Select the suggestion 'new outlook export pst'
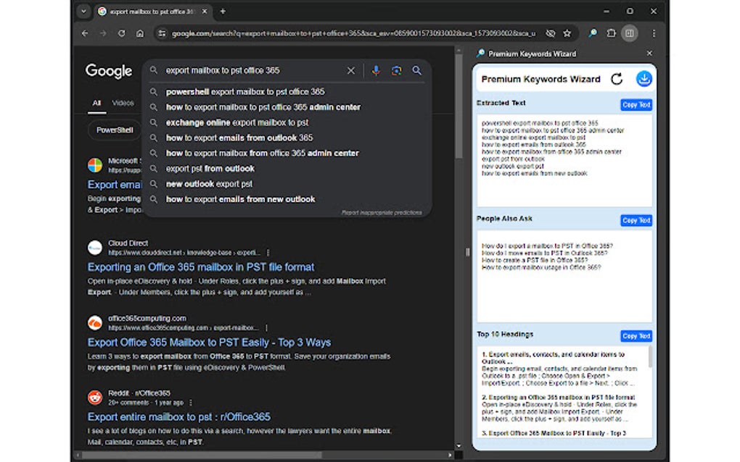This screenshot has width=740, height=462. point(209,183)
